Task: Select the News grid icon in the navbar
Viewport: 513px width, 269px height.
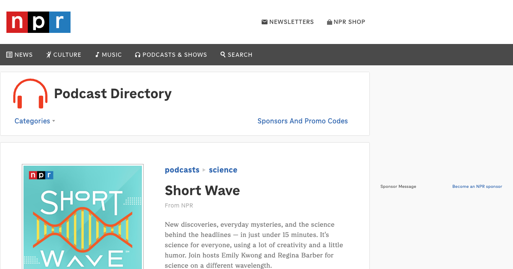Action: (9, 54)
